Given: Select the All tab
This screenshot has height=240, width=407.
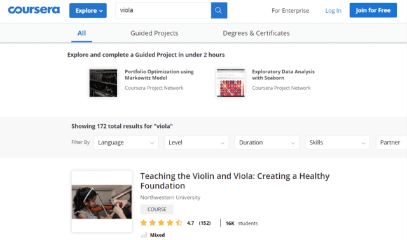Looking at the screenshot, I should pyautogui.click(x=81, y=33).
